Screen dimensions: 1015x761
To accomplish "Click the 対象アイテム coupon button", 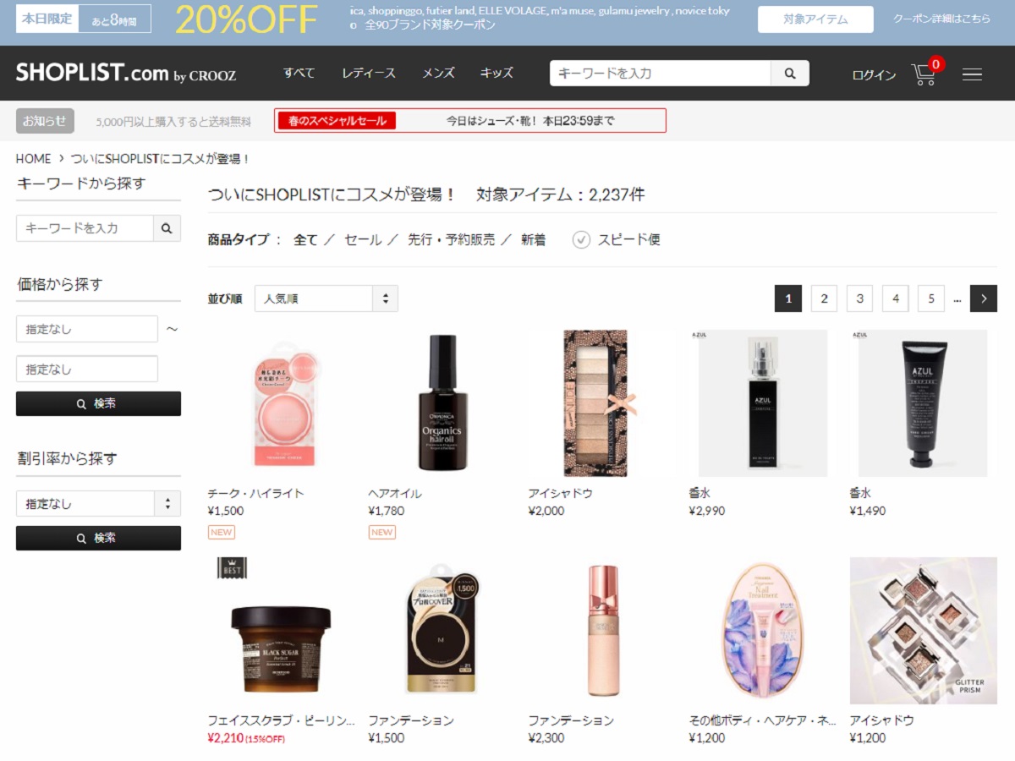I will pyautogui.click(x=815, y=19).
